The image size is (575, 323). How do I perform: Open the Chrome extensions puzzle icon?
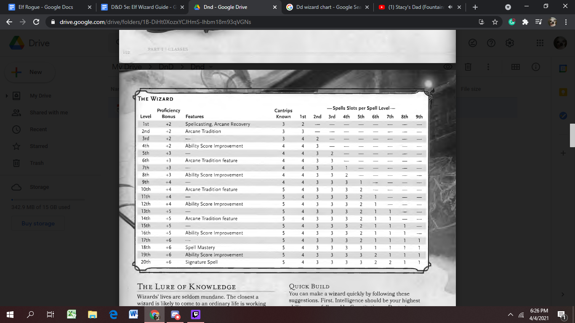pos(525,22)
